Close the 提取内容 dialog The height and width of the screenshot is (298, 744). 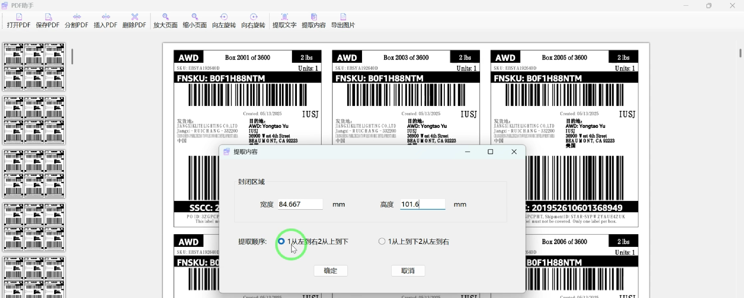[514, 152]
